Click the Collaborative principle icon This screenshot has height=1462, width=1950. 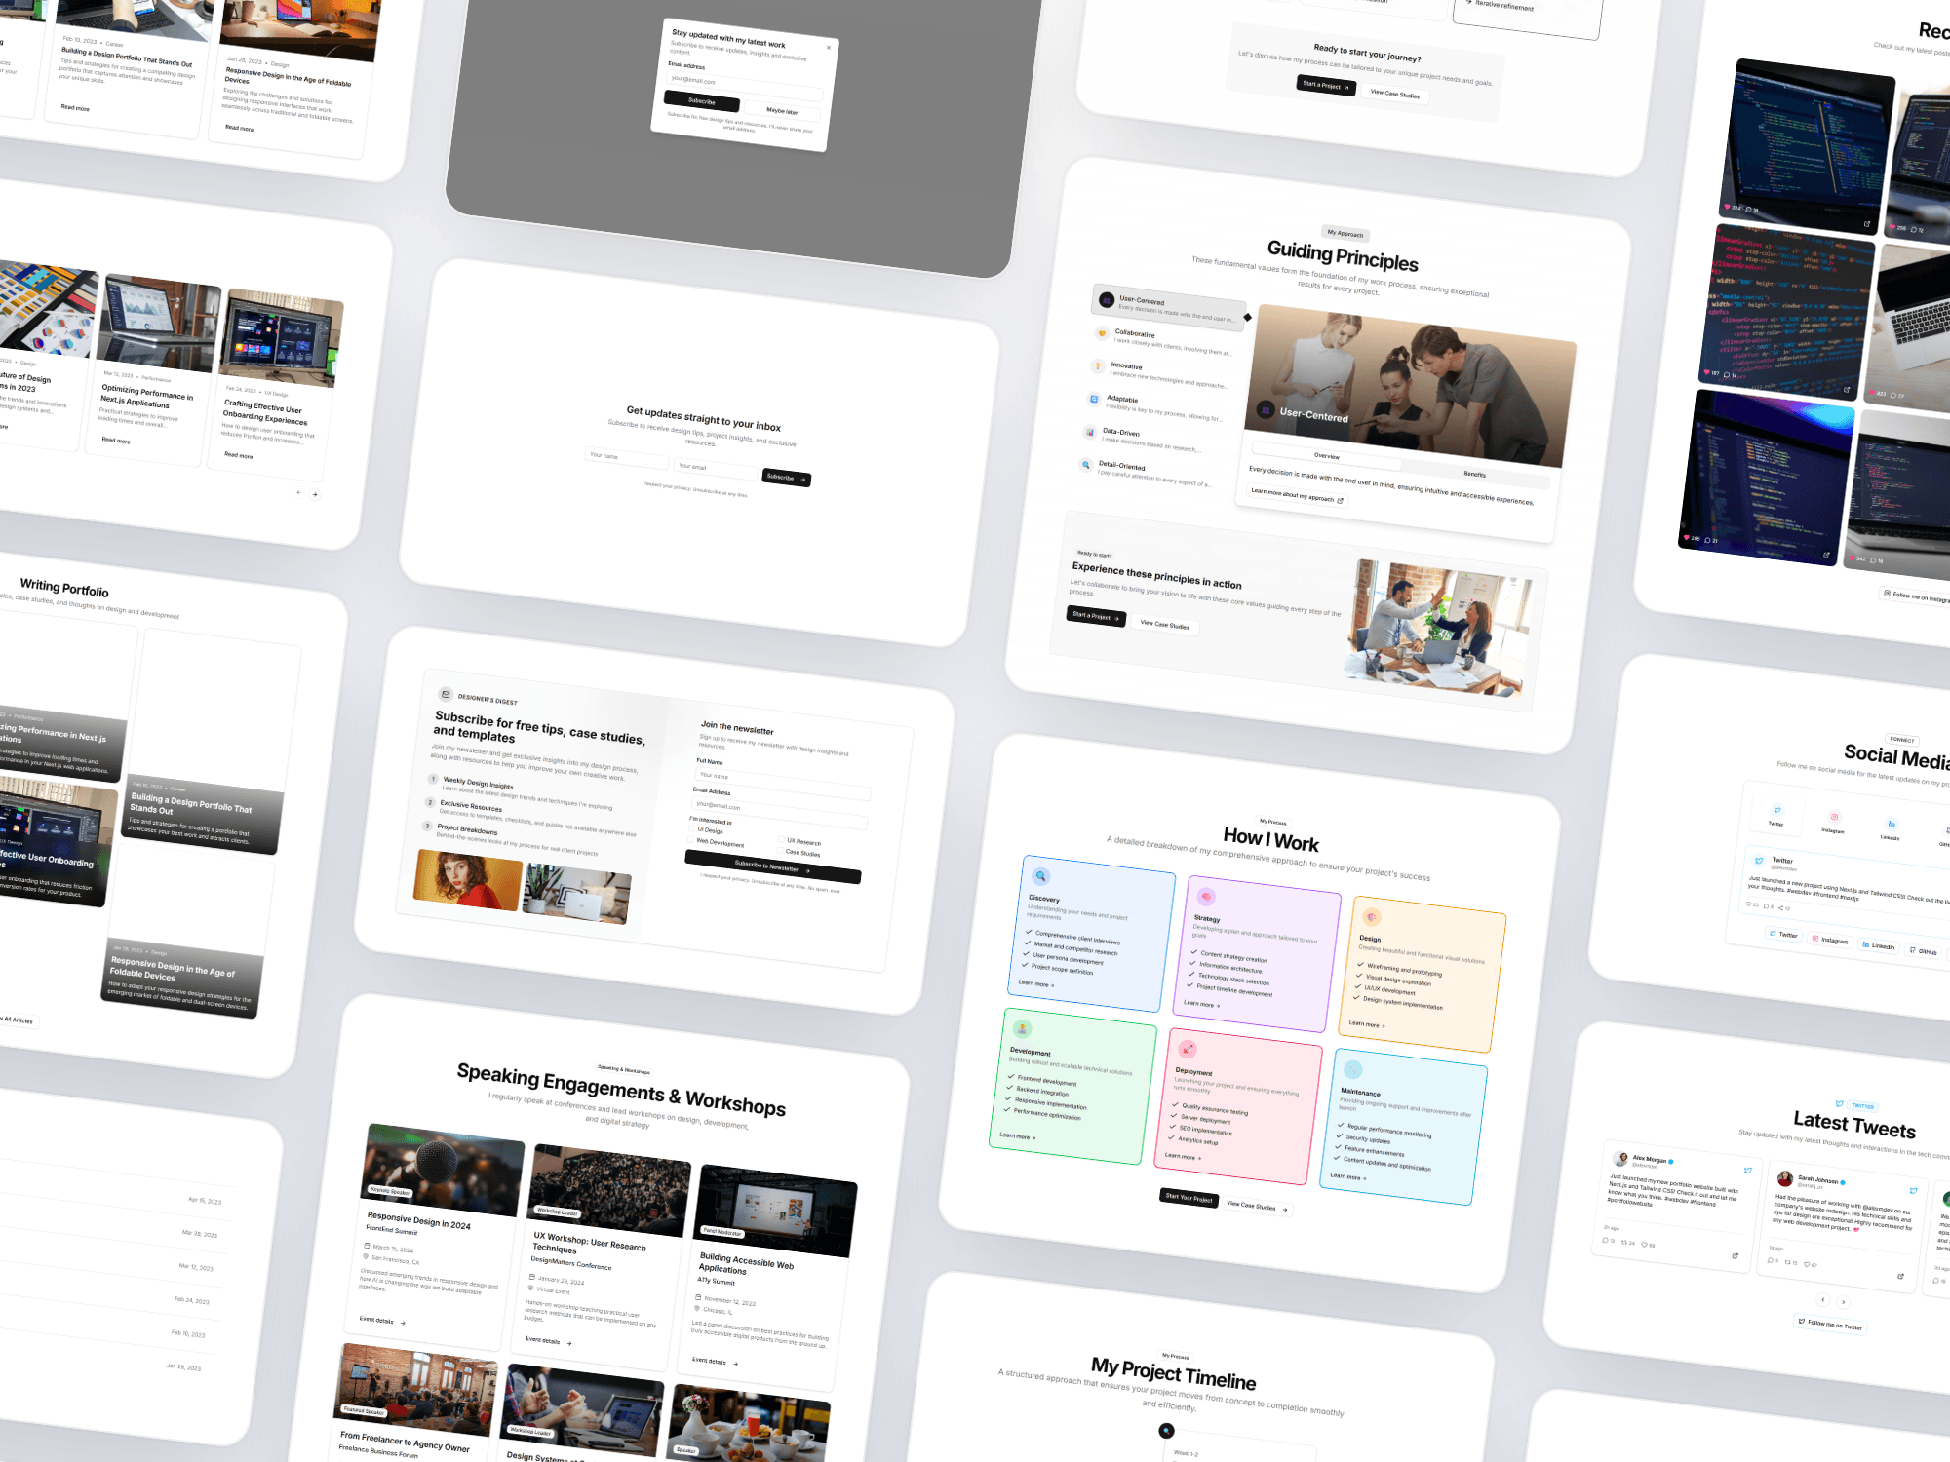[x=1102, y=333]
